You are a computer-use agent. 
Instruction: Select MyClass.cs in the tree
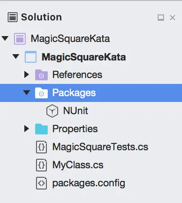78,165
